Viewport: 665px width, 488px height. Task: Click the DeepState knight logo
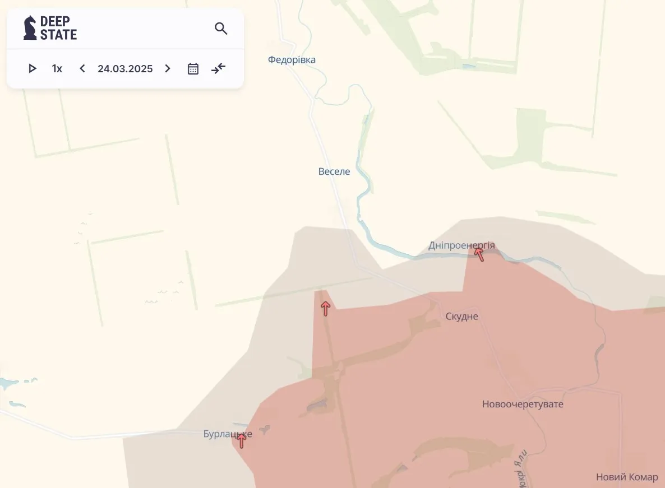coord(30,28)
